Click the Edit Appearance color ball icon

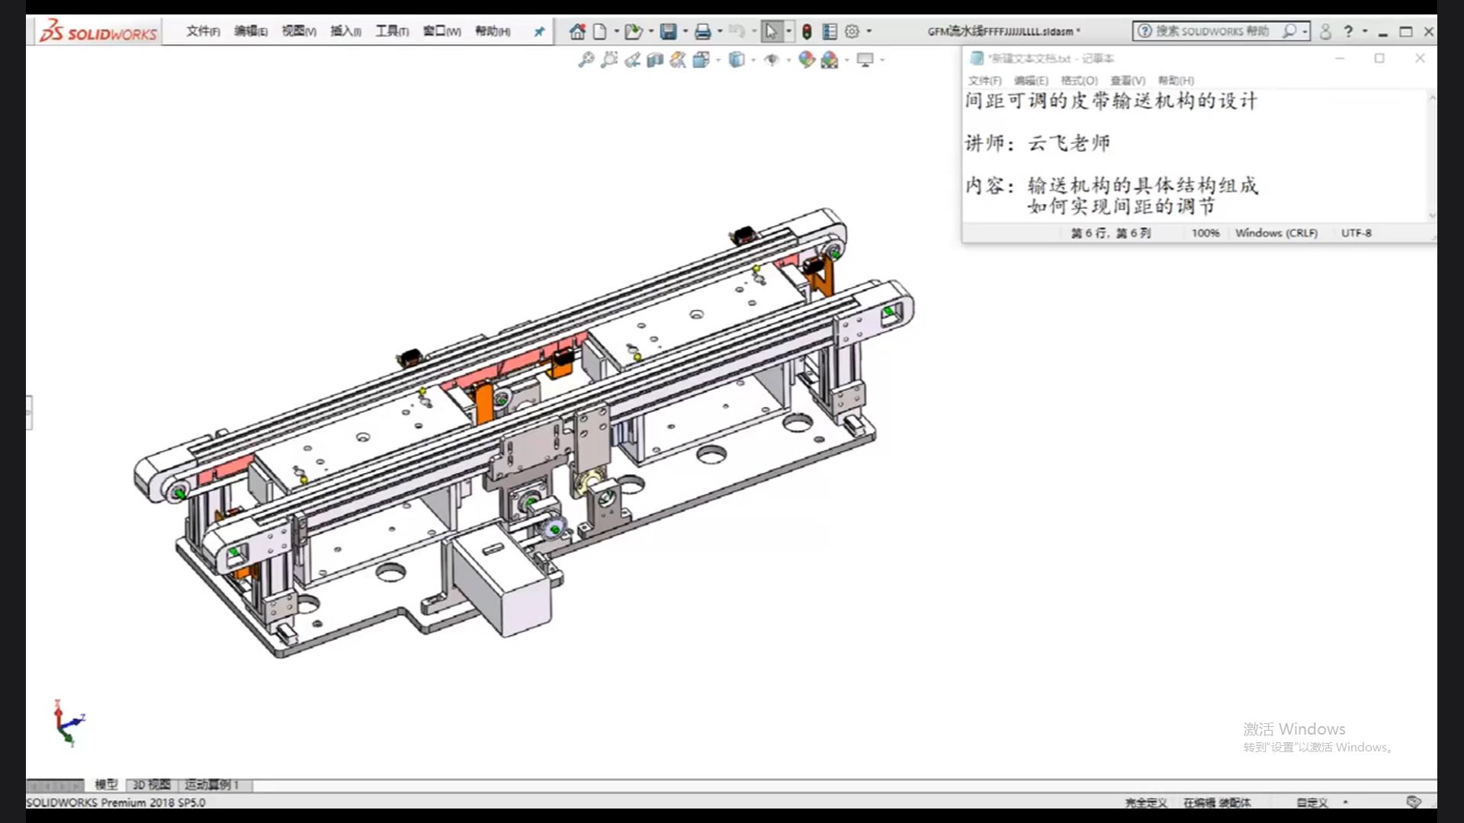point(806,59)
